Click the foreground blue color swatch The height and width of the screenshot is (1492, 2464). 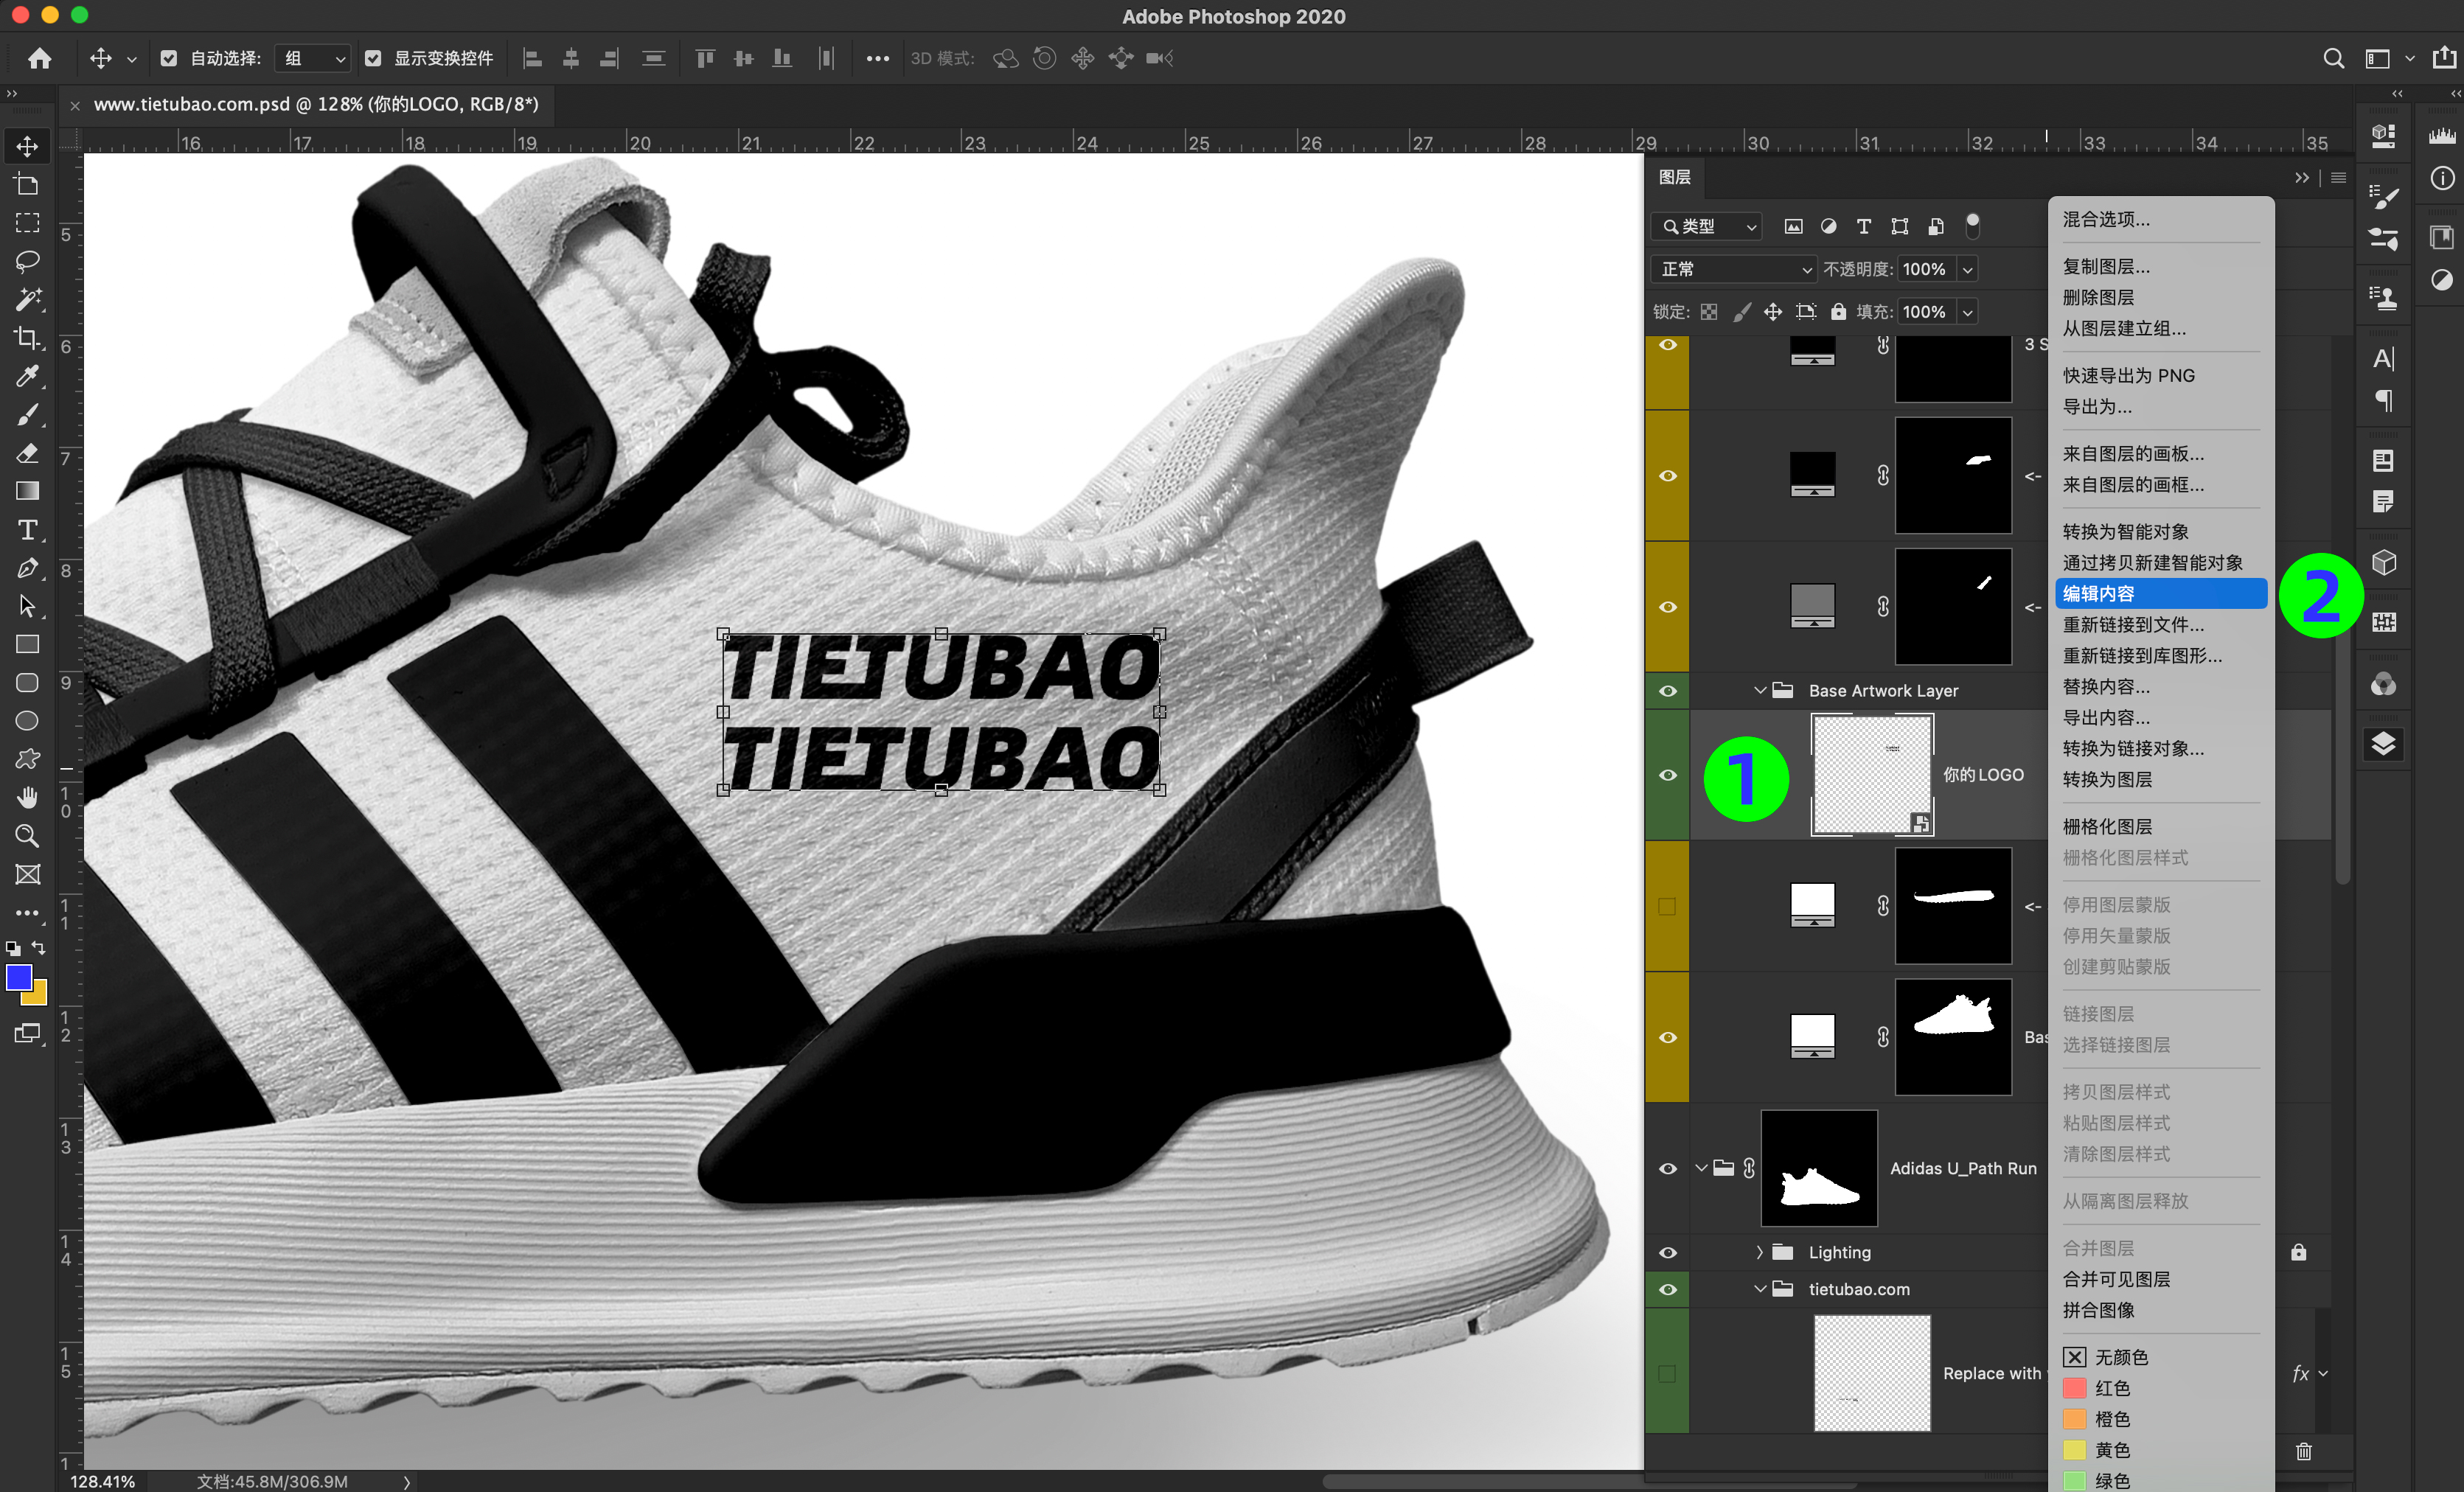pyautogui.click(x=18, y=977)
